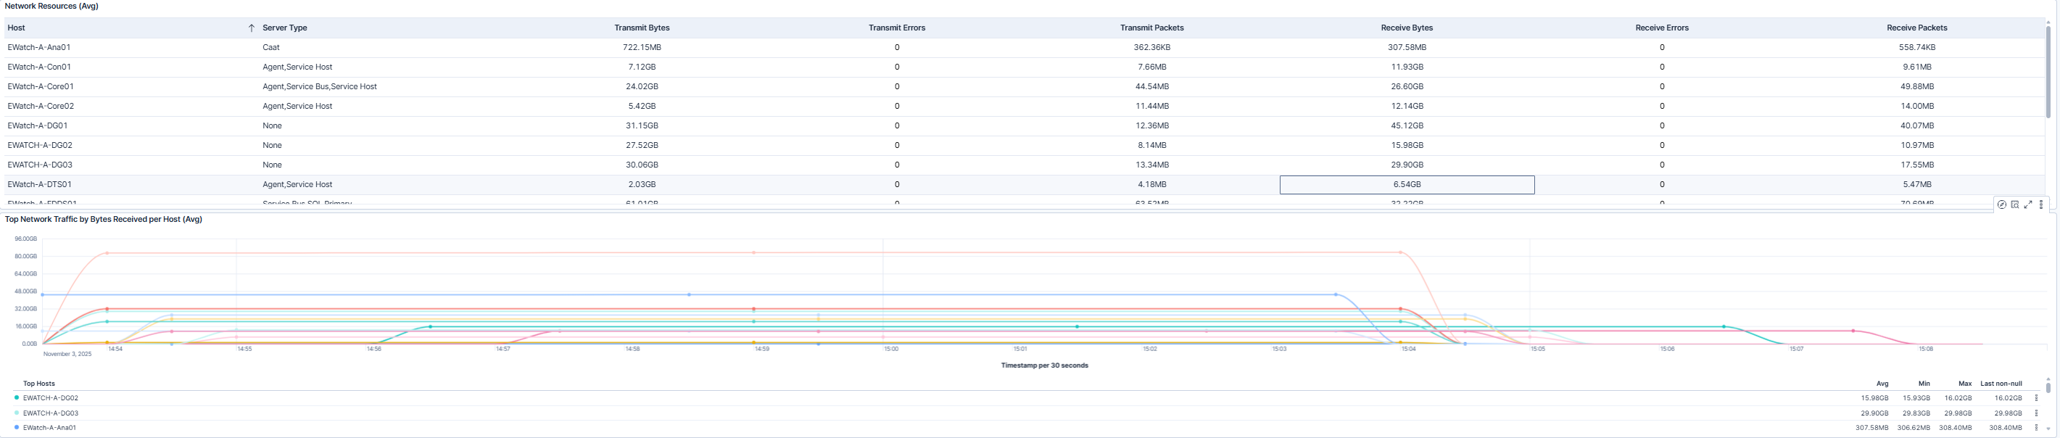
Task: Click the network table's vertical scrollbar
Action: [2048, 72]
